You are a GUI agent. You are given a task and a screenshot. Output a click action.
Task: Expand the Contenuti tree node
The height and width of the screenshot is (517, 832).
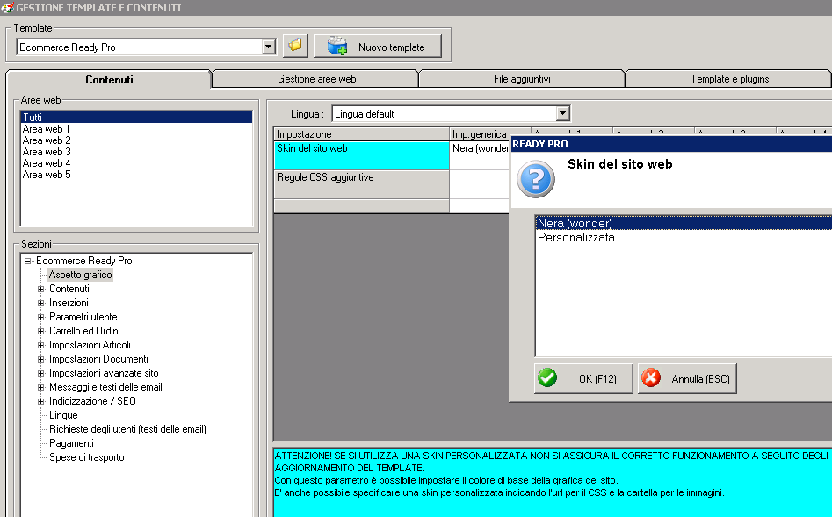[41, 289]
